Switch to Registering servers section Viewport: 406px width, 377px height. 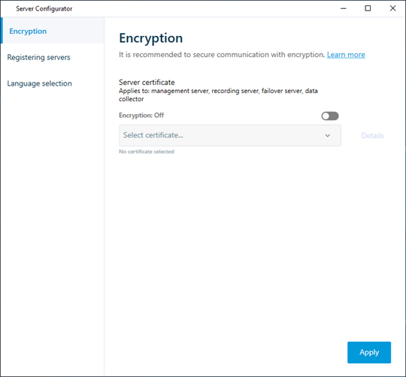tap(38, 57)
